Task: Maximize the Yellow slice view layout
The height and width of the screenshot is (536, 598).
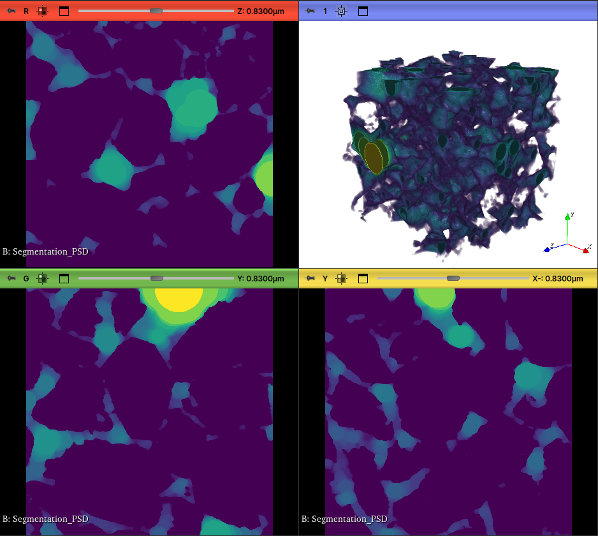Action: pos(363,278)
